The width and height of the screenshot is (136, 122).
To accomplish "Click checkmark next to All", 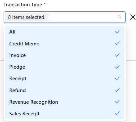I will [x=117, y=32].
